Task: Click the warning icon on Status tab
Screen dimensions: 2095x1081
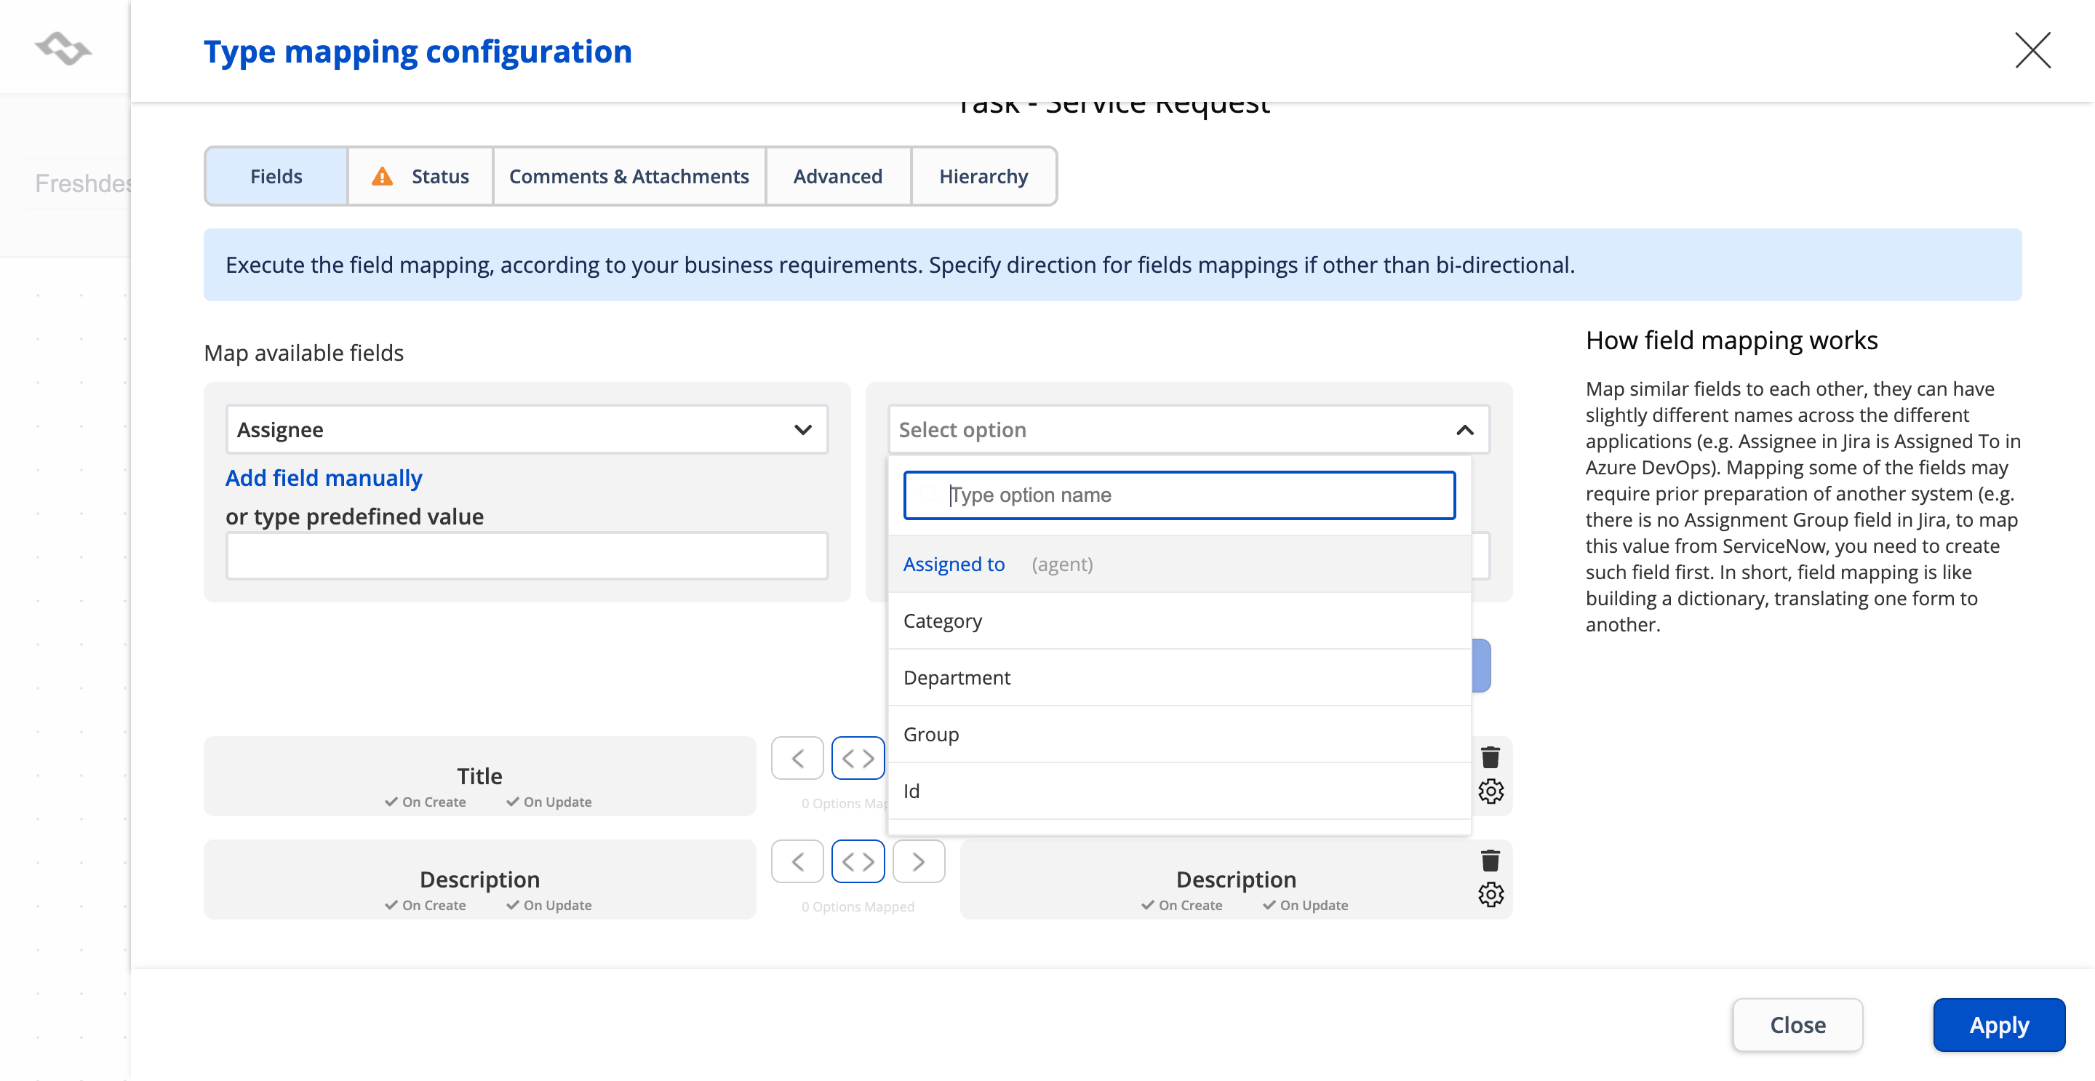Action: point(381,177)
